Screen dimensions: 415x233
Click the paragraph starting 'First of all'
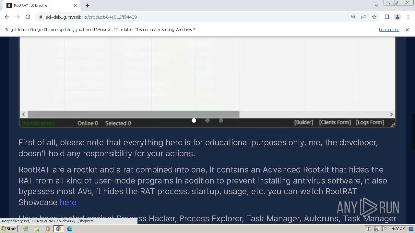(198, 148)
